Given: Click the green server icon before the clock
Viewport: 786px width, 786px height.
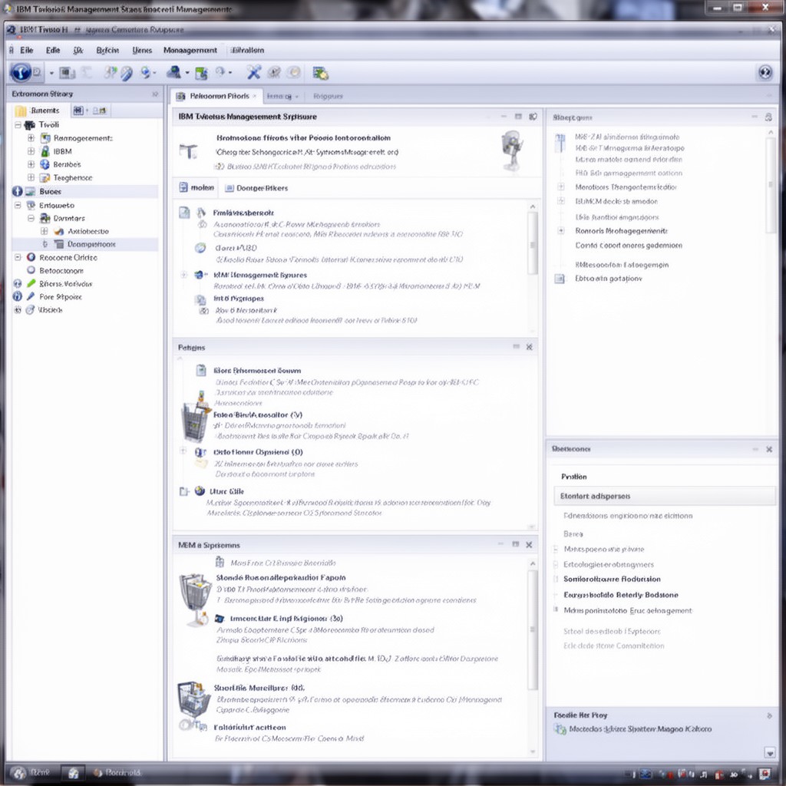Looking at the screenshot, I should point(201,73).
